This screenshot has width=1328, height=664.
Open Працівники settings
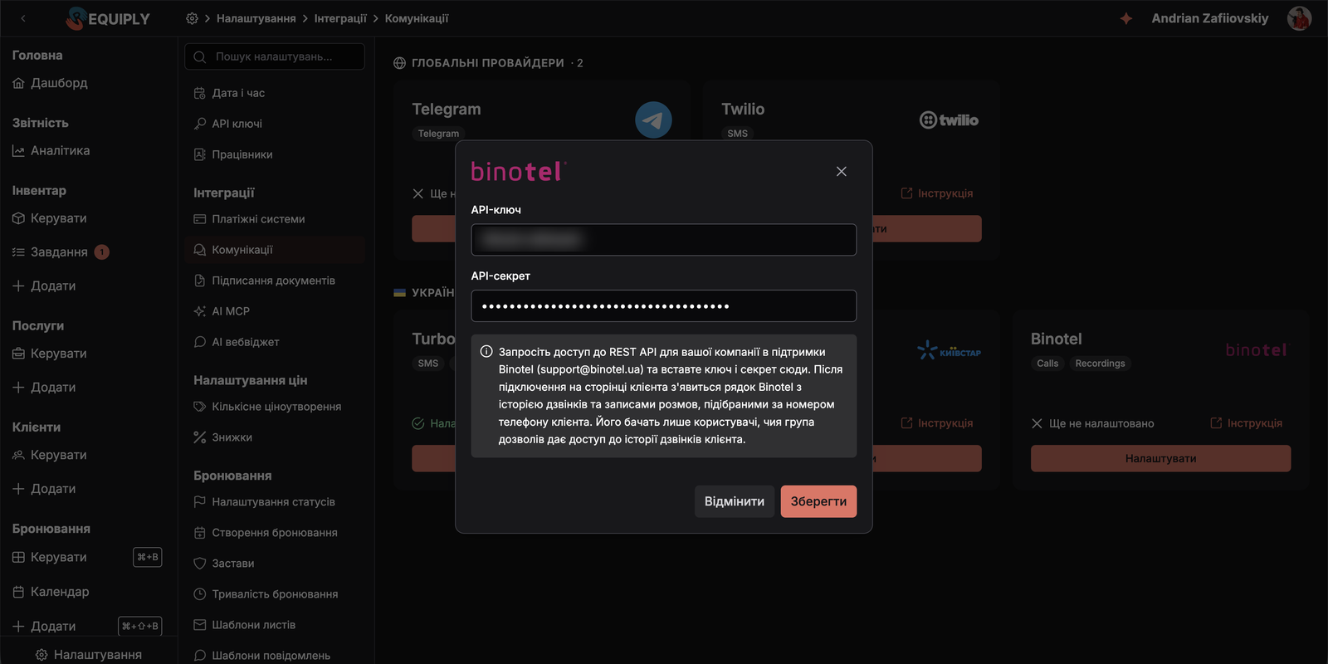233,154
